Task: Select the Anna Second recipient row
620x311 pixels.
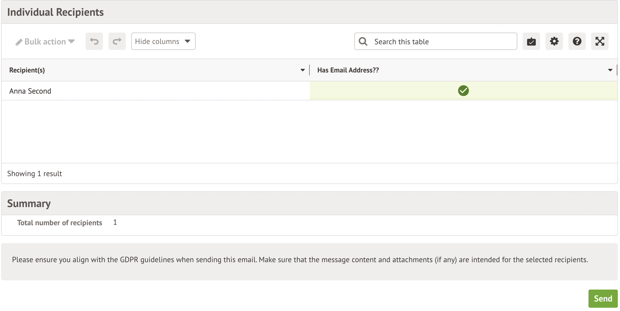Action: (30, 91)
